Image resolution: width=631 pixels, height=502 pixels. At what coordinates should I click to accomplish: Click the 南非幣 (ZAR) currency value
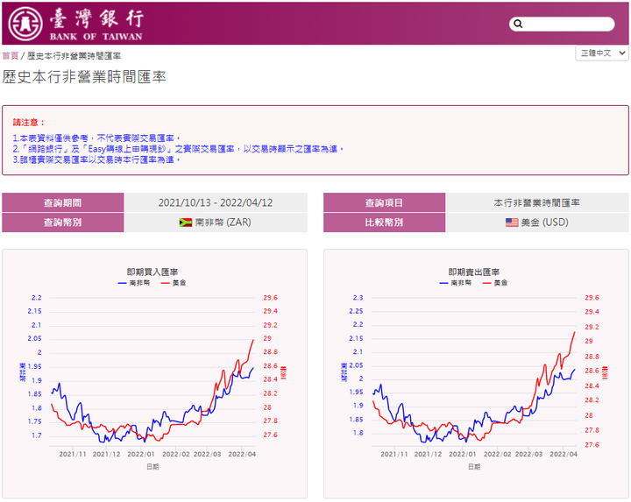223,223
